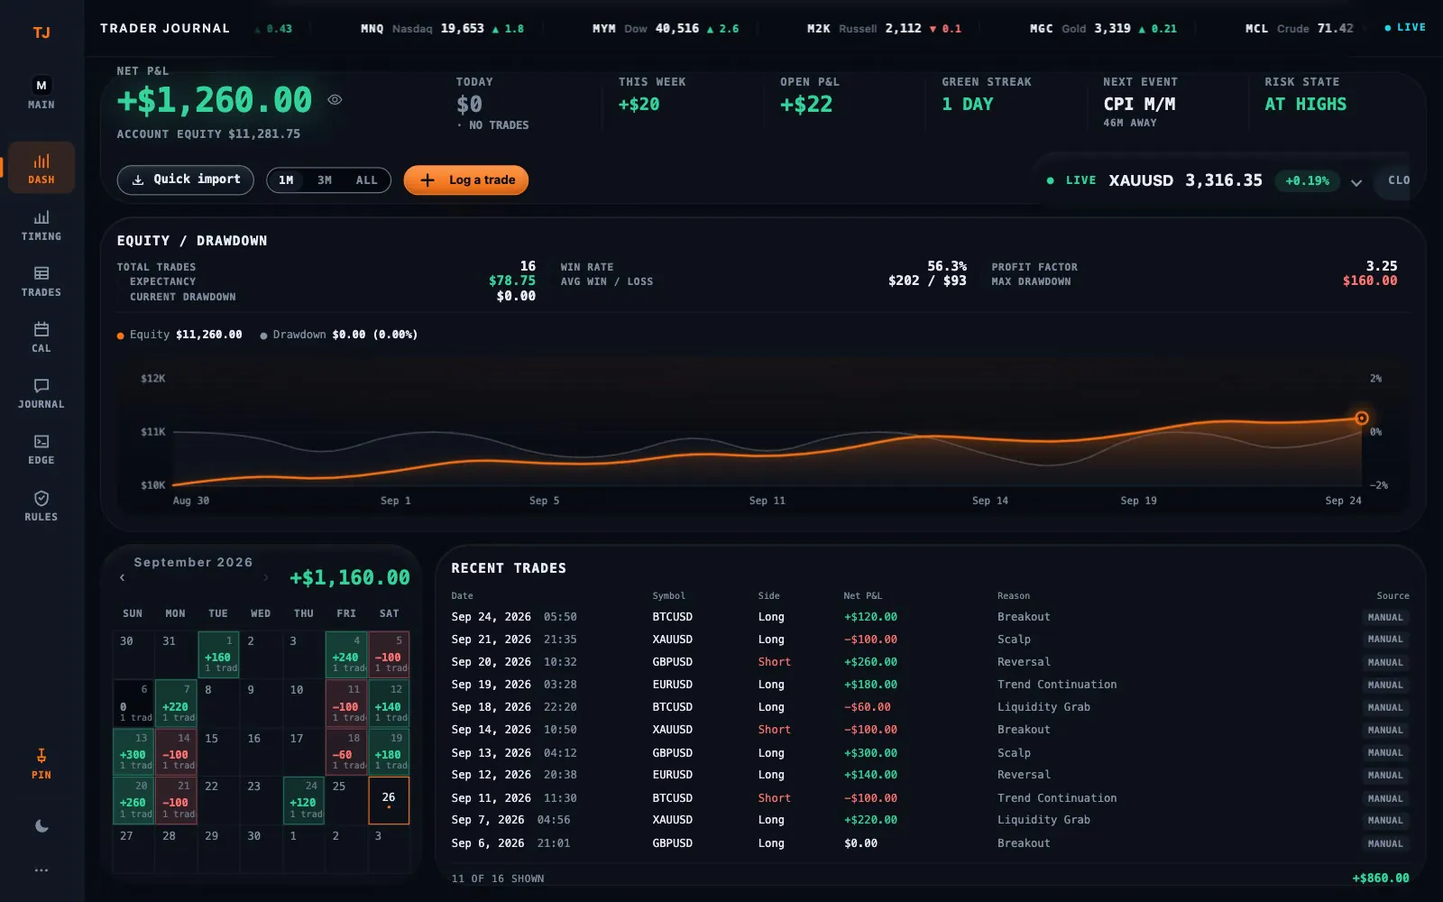Select September 26 calendar day
Viewport: 1443px width, 902px height.
point(389,801)
